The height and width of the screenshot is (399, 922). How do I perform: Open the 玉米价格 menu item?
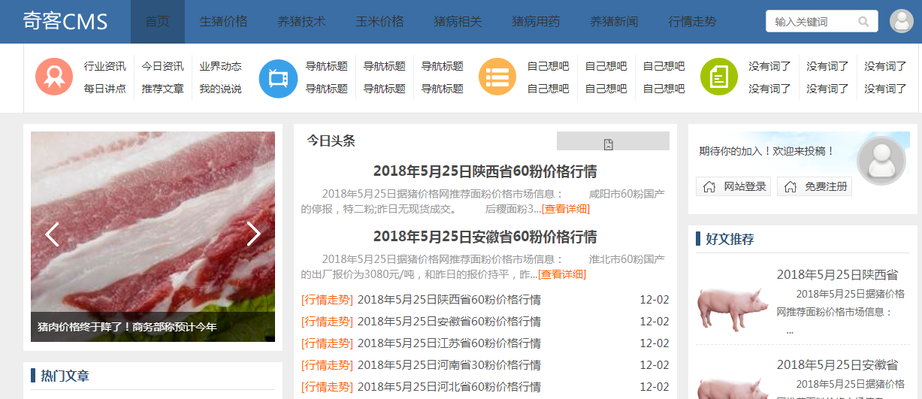click(x=379, y=22)
